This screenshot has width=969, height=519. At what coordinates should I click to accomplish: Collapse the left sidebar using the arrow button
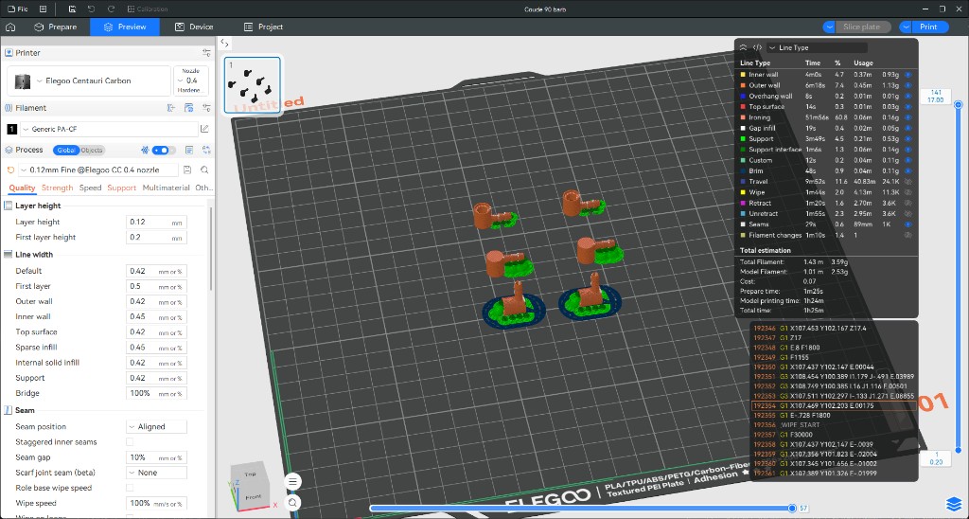225,44
